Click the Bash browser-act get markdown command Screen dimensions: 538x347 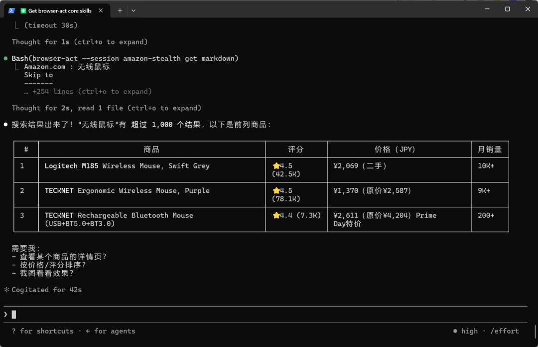[125, 58]
